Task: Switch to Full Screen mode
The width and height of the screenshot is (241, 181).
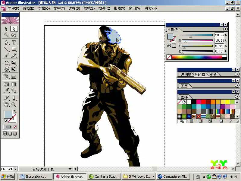Action: 15,134
